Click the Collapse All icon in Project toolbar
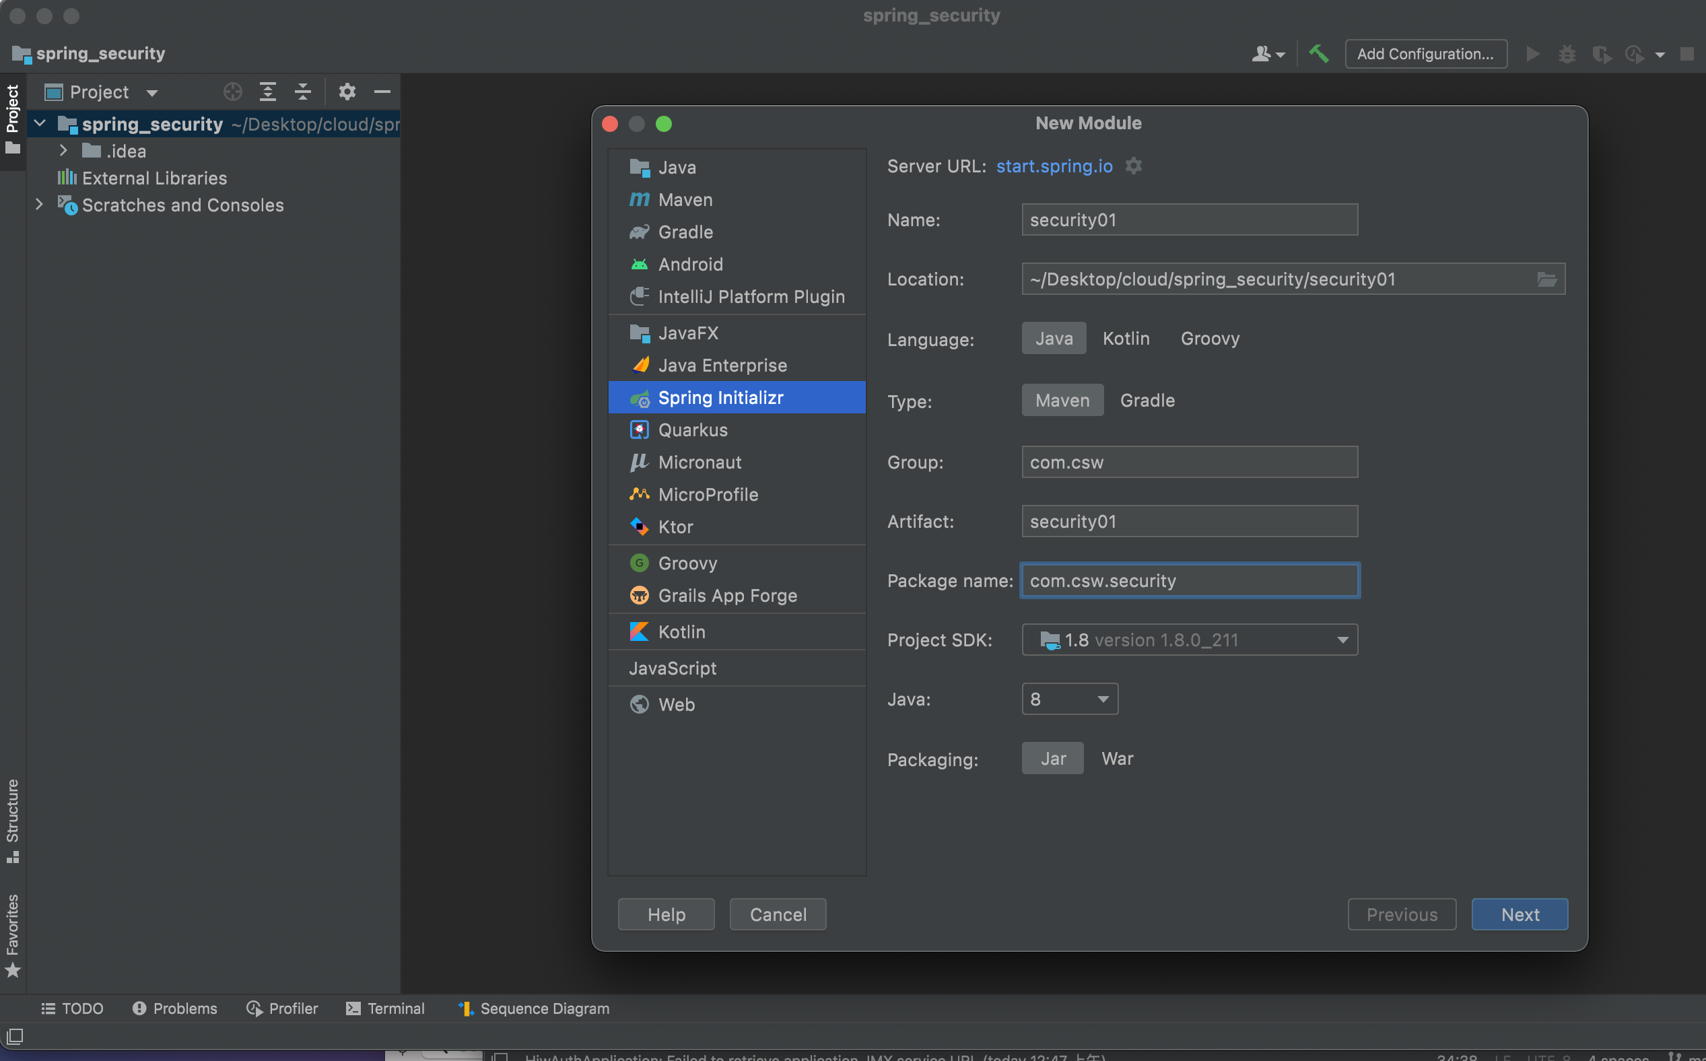The height and width of the screenshot is (1061, 1706). pyautogui.click(x=302, y=92)
